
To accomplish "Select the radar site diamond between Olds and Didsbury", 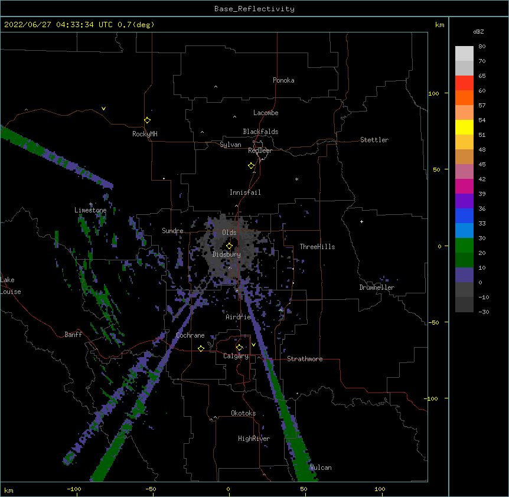I will coord(229,246).
